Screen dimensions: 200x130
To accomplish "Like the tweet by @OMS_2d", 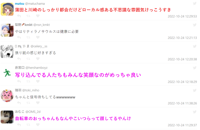I will tap(38, 125).
